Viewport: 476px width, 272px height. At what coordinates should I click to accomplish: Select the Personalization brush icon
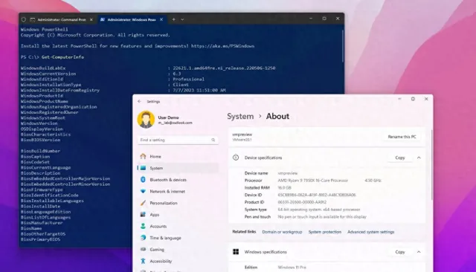tap(143, 203)
